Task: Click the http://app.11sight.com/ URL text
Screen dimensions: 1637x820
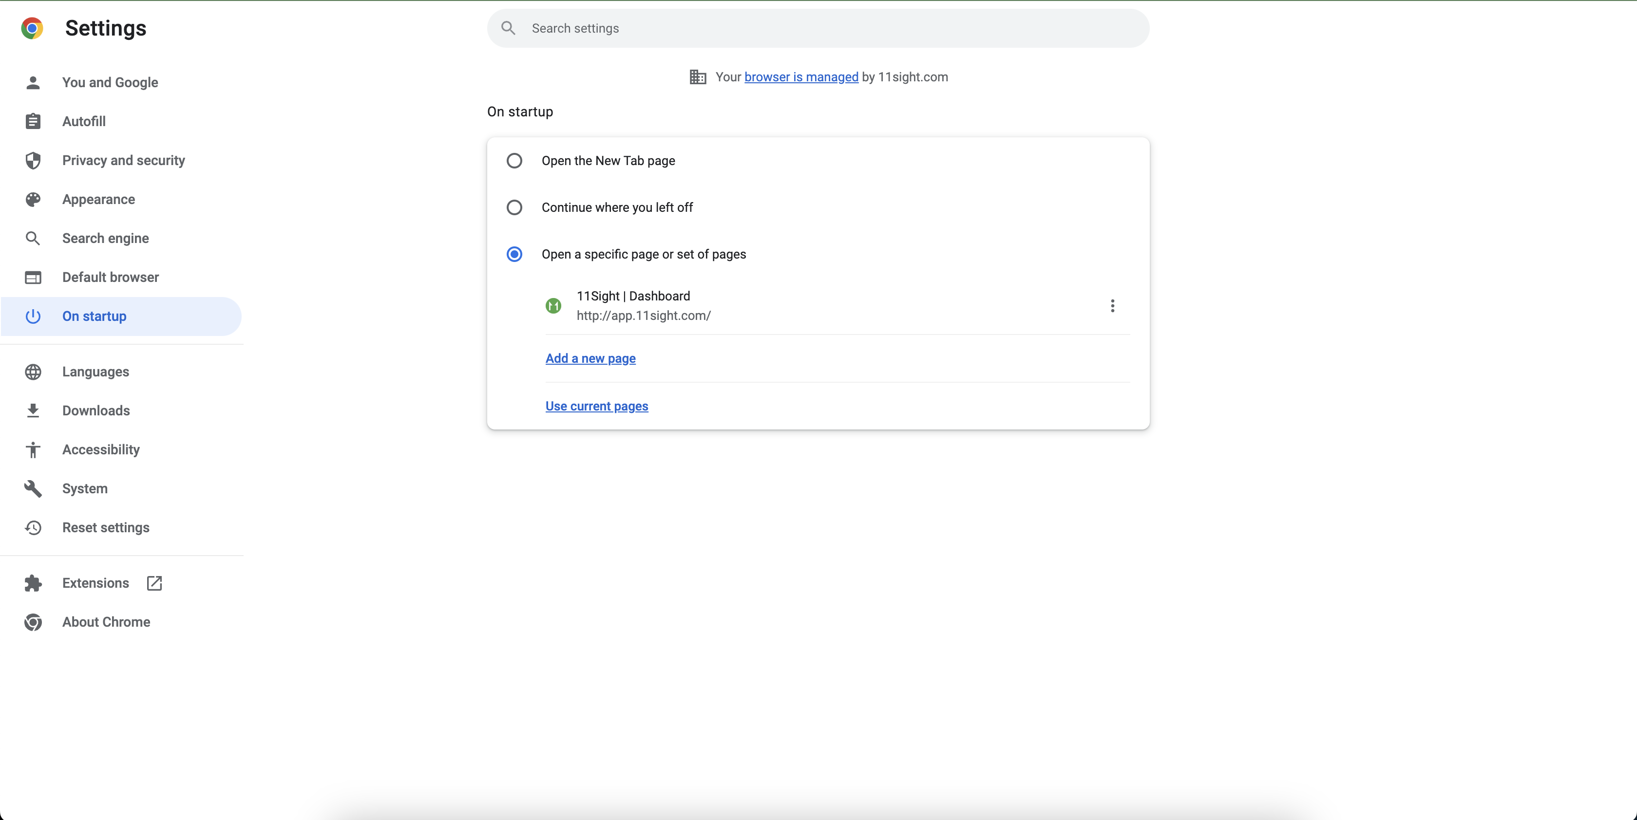Action: click(644, 316)
